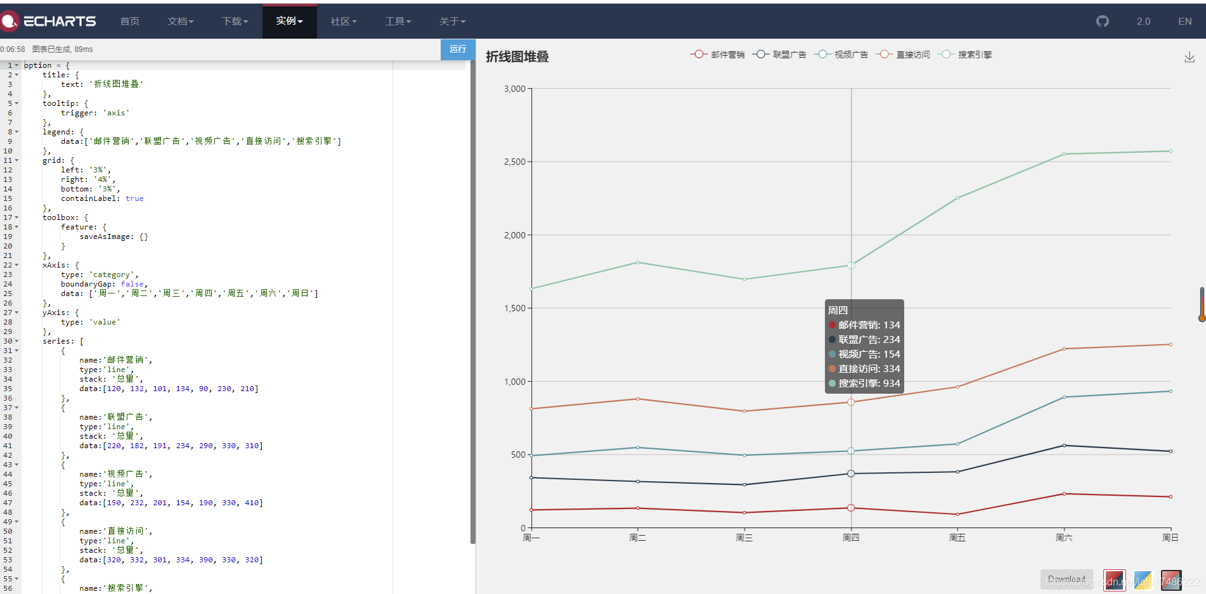
Task: Go to the 首页 home page
Action: [x=130, y=21]
